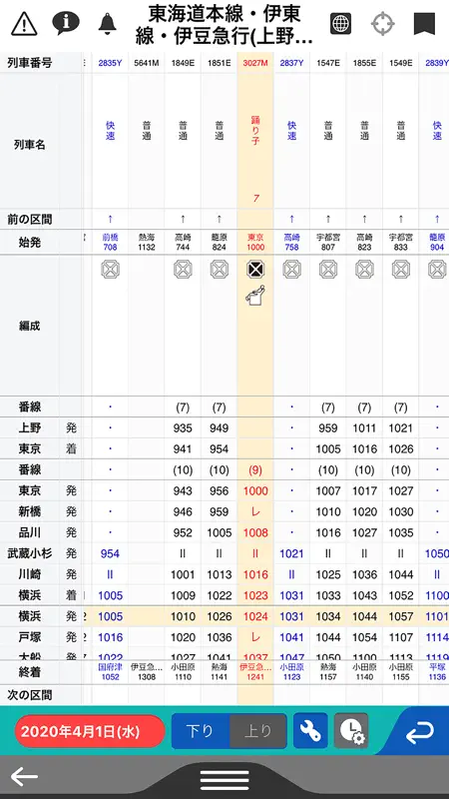Tap the warning triangle alert icon
449x799 pixels.
coord(24,23)
